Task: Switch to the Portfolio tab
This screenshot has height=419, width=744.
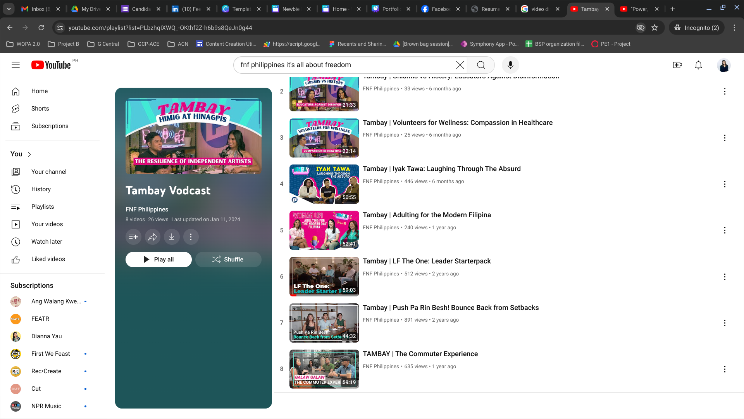Action: pyautogui.click(x=391, y=9)
